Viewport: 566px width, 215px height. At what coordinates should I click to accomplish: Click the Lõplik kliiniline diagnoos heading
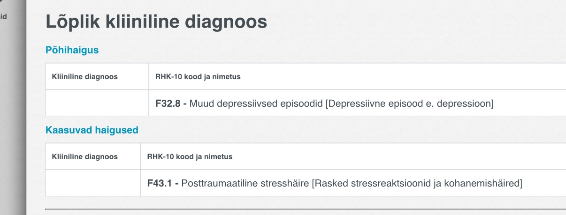[x=156, y=22]
